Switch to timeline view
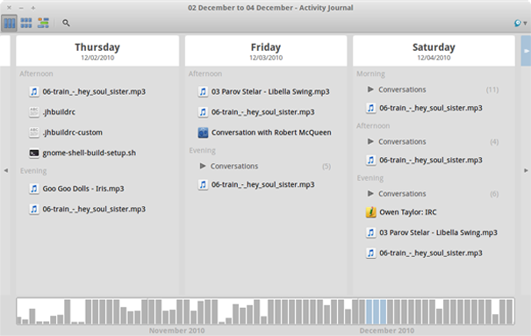The height and width of the screenshot is (336, 531). click(x=43, y=23)
